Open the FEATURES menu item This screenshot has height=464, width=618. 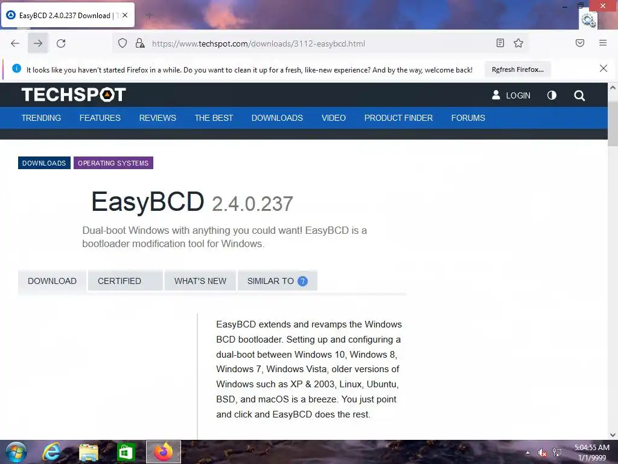click(x=100, y=118)
